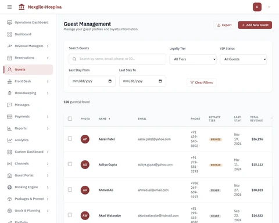The height and width of the screenshot is (223, 279).
Task: Click Aarav Patel's AP avatar
Action: (85, 139)
